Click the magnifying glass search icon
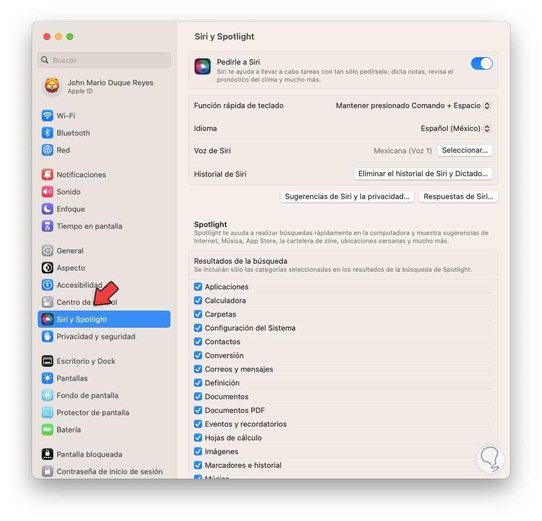This screenshot has width=542, height=521. click(45, 60)
